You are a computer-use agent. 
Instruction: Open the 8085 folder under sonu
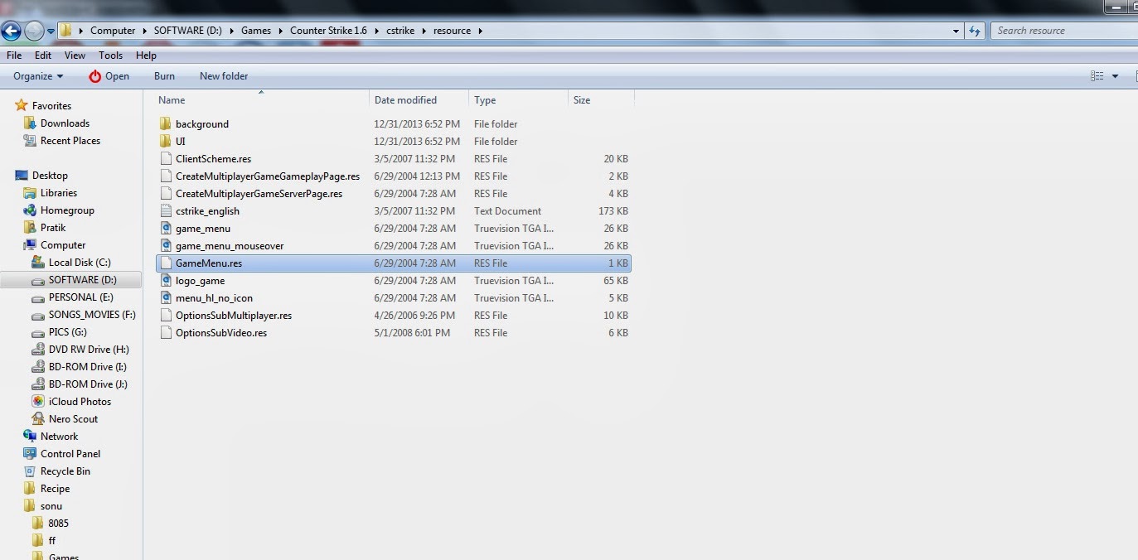coord(58,524)
